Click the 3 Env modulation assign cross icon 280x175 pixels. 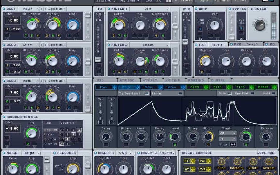coord(160,87)
